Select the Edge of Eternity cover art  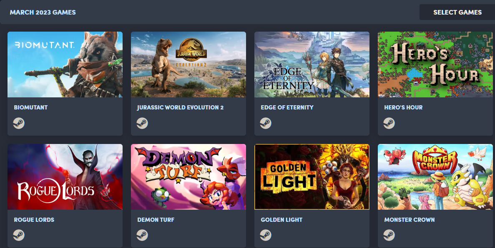[x=312, y=64]
